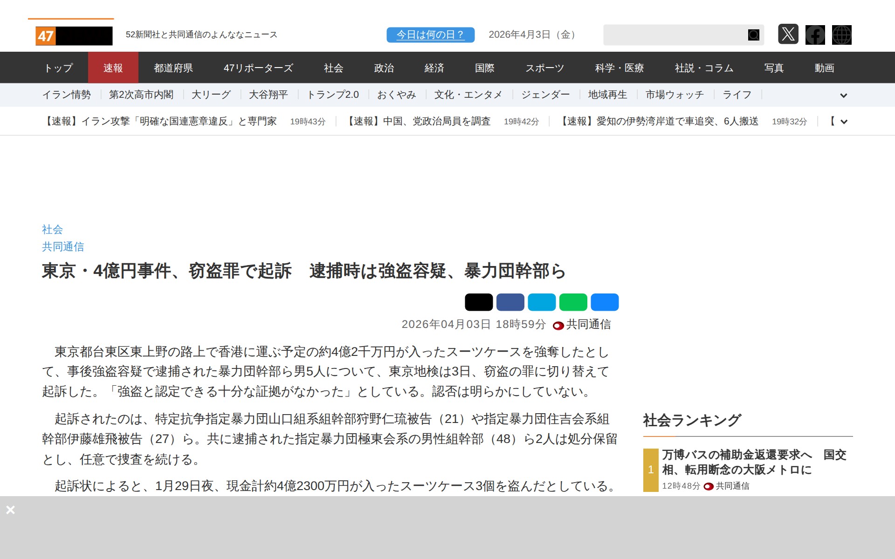Select the 速報 navigation tab
Screen dimensions: 895x559
[x=113, y=68]
